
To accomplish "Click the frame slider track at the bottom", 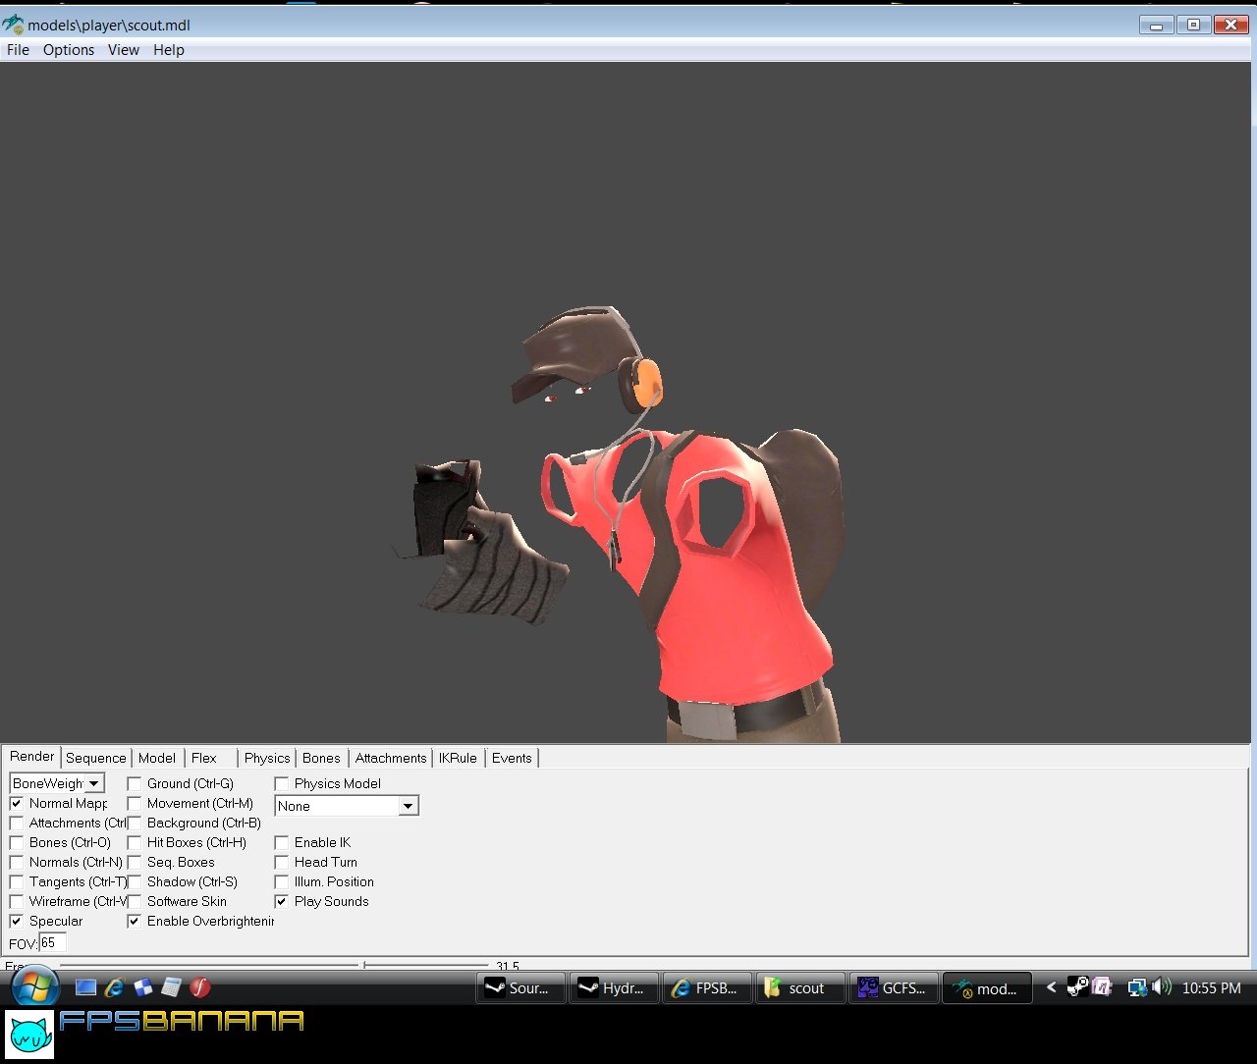I will (274, 966).
